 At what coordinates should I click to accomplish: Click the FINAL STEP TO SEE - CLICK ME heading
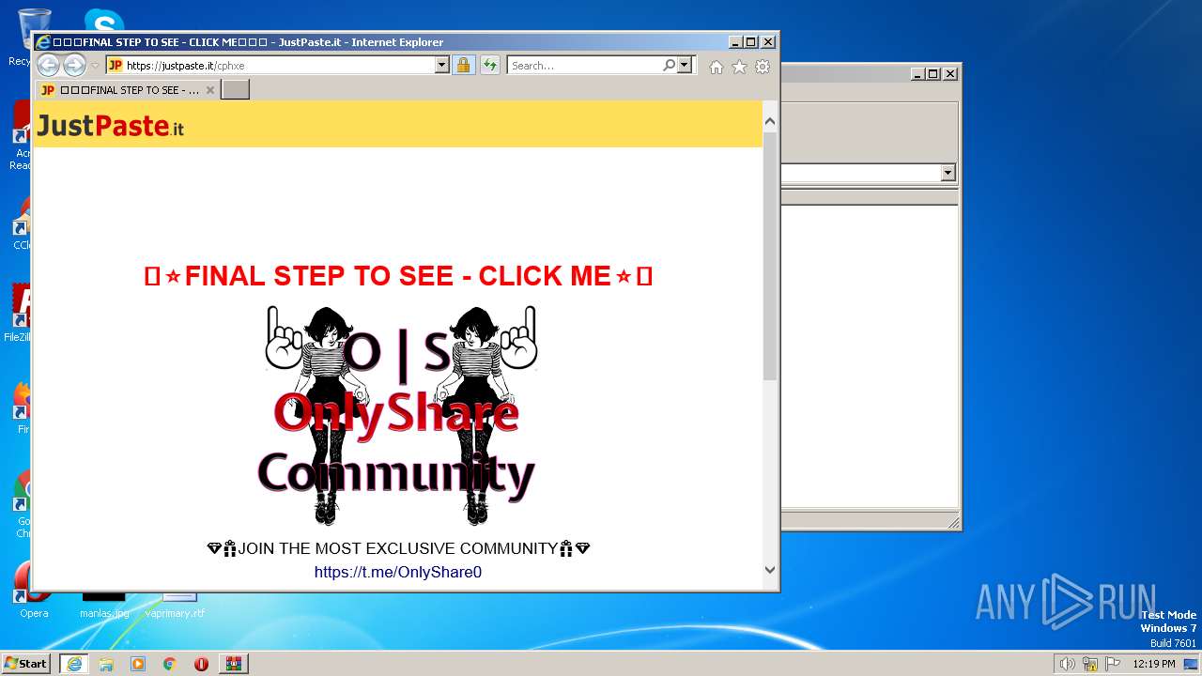[x=398, y=276]
